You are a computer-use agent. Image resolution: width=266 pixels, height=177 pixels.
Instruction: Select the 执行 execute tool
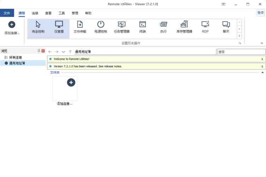coord(163,27)
